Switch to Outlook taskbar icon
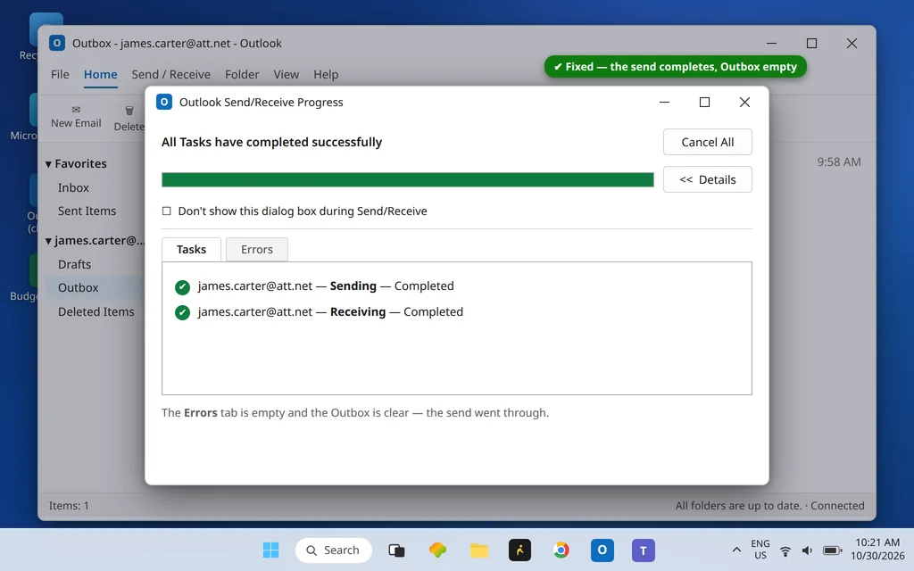 click(602, 550)
